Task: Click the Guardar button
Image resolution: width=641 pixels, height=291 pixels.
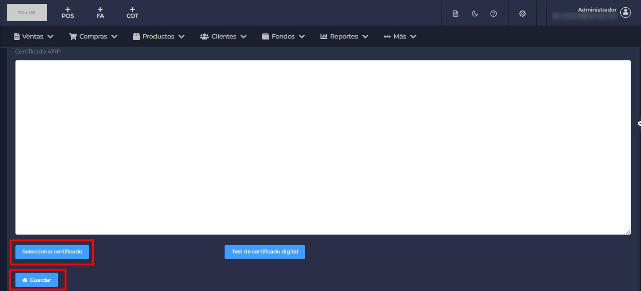Action: [37, 280]
